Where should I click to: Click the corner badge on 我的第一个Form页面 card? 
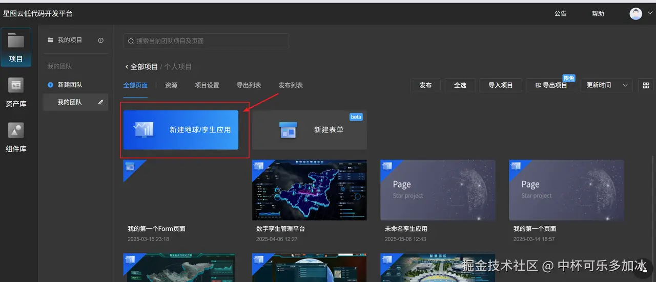(x=130, y=167)
